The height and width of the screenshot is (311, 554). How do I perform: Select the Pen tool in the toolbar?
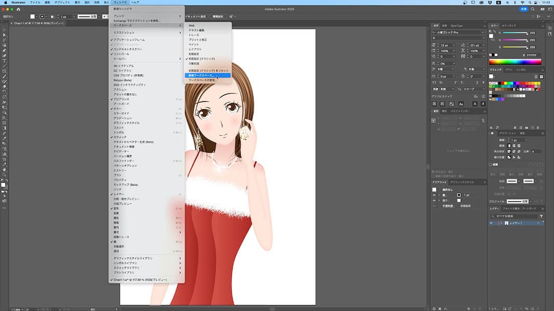click(x=4, y=50)
